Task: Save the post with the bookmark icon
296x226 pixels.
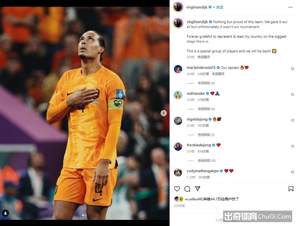Action: 291,189
